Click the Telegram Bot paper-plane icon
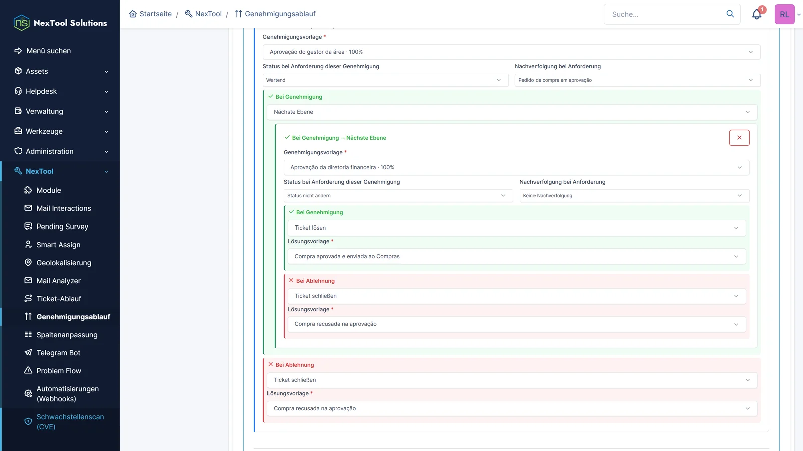The image size is (803, 451). (x=28, y=353)
